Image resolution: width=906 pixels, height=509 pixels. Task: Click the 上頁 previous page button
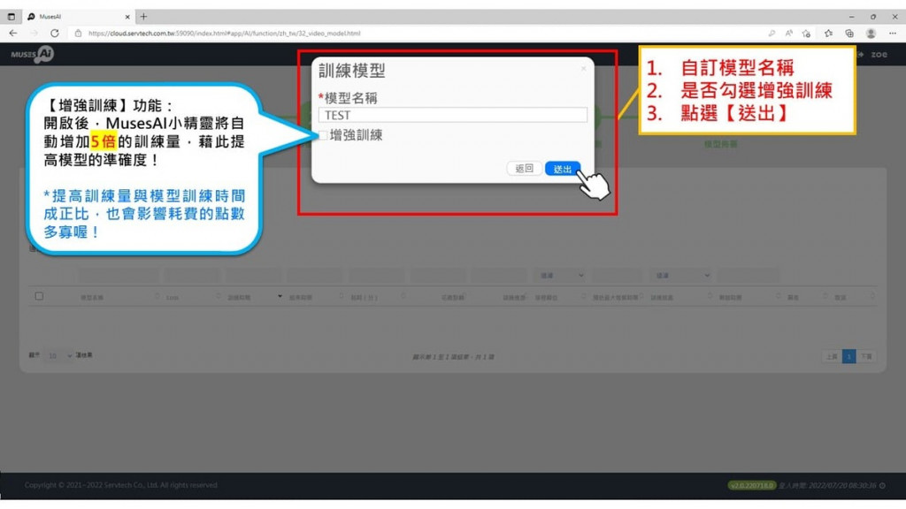tap(832, 357)
